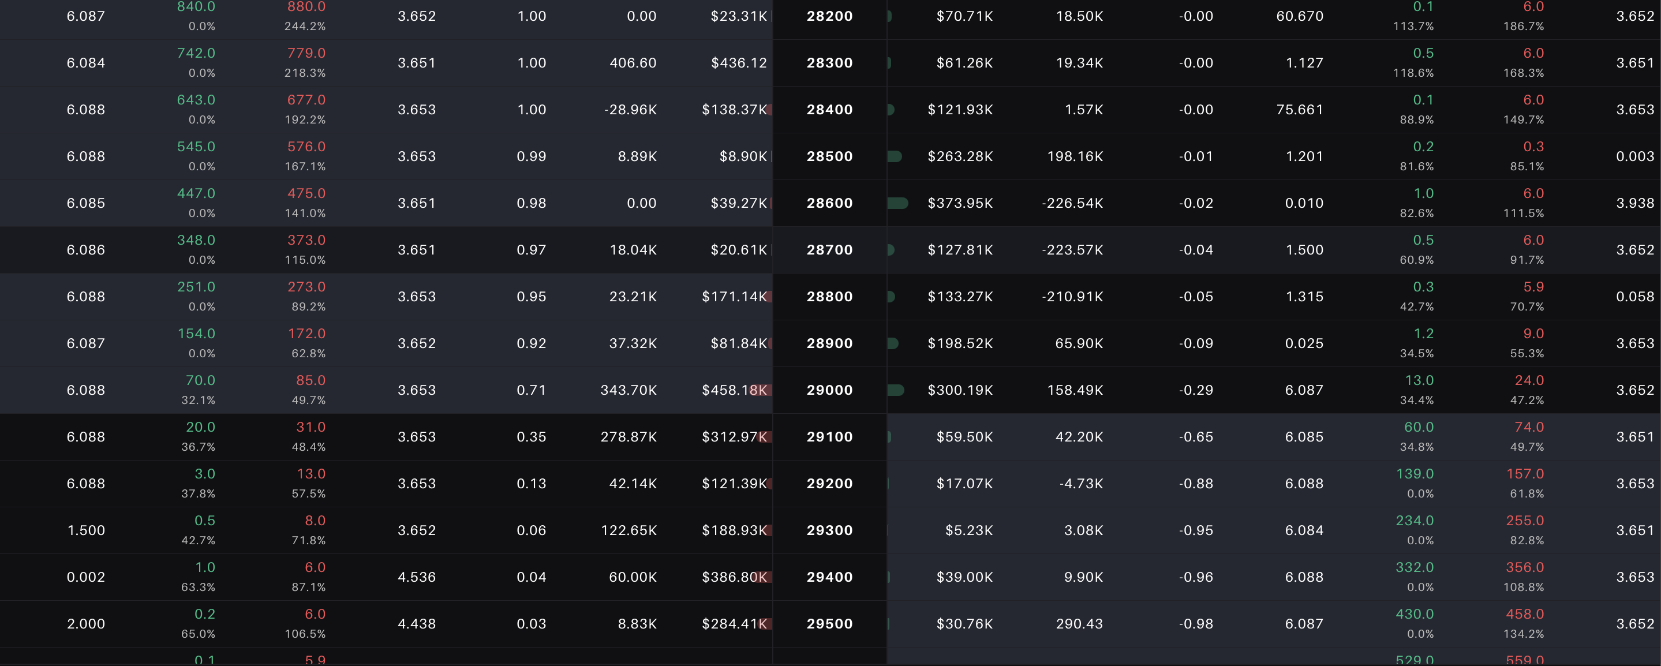Image resolution: width=1661 pixels, height=666 pixels.
Task: Click the red 74.0 put ask price
Action: pyautogui.click(x=1529, y=427)
